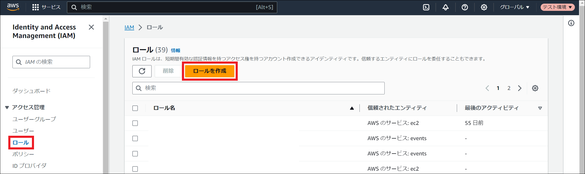Image resolution: width=585 pixels, height=174 pixels.
Task: Open the AWS home logo
Action: click(x=13, y=7)
